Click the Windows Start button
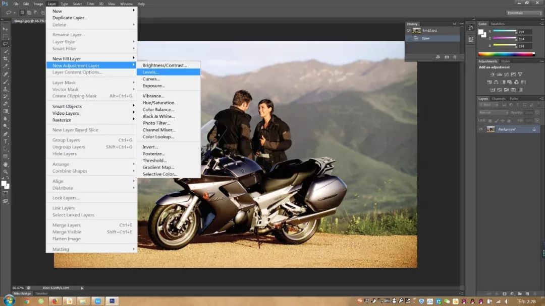This screenshot has width=545, height=306. (x=9, y=300)
